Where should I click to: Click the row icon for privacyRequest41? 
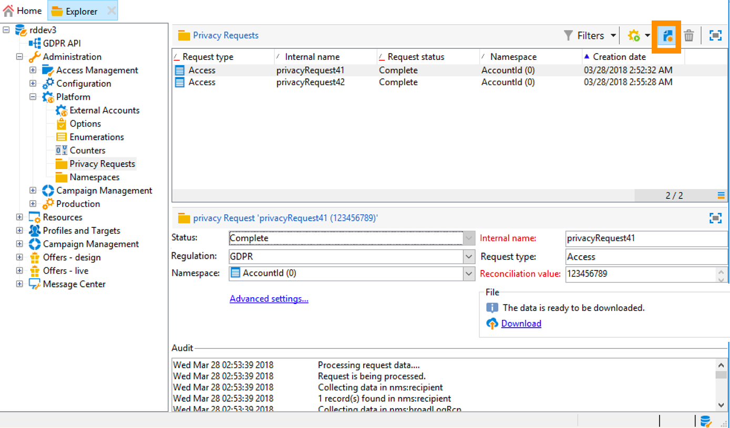point(180,70)
